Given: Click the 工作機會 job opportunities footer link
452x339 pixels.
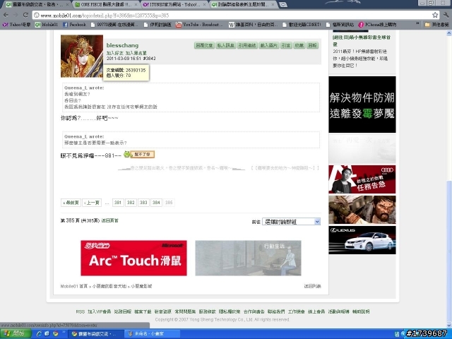Looking at the screenshot, I should [x=297, y=311].
